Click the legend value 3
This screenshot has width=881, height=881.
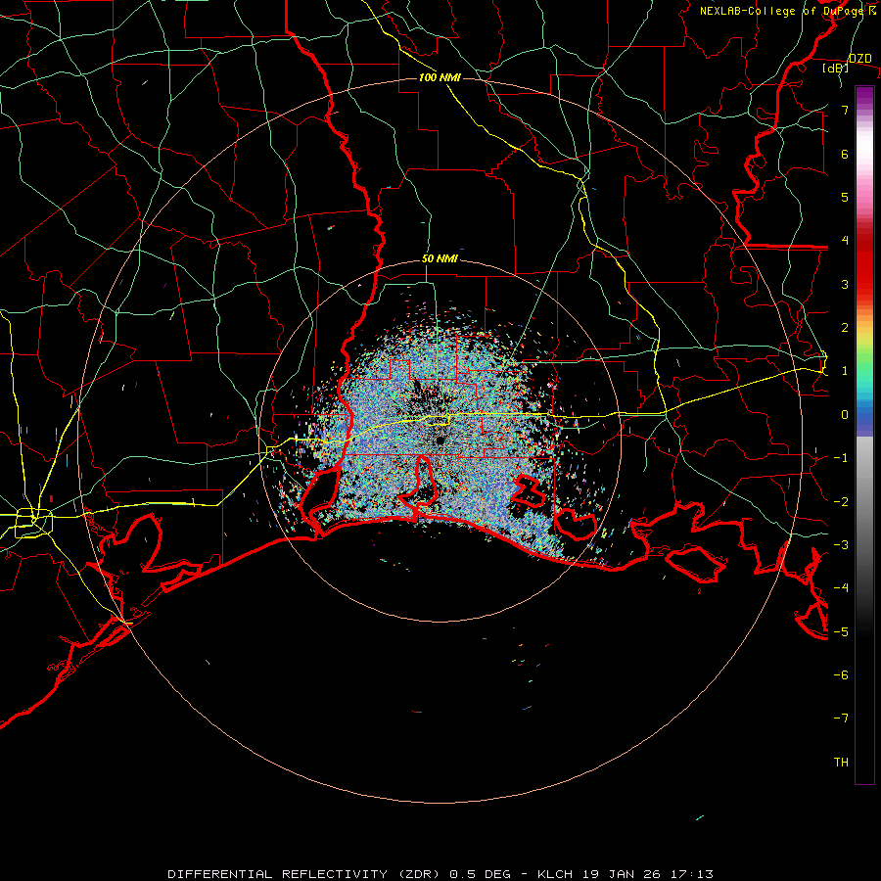[845, 284]
